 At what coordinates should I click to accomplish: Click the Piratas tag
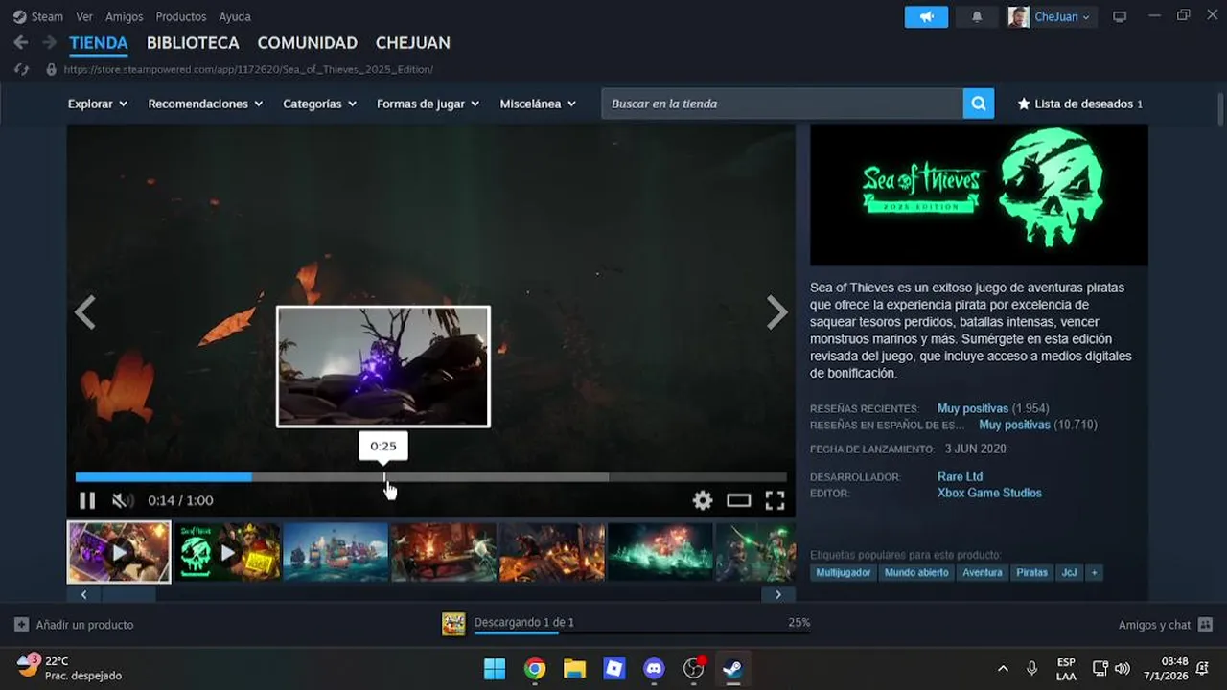point(1032,572)
